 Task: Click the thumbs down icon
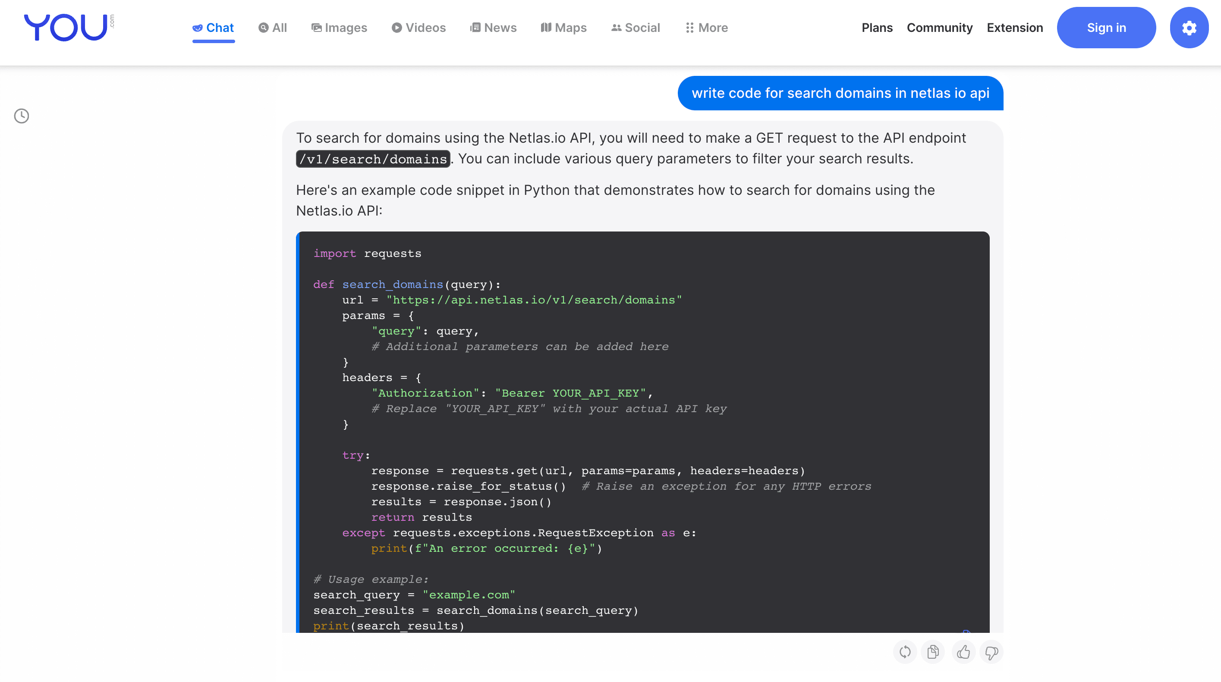pos(992,652)
